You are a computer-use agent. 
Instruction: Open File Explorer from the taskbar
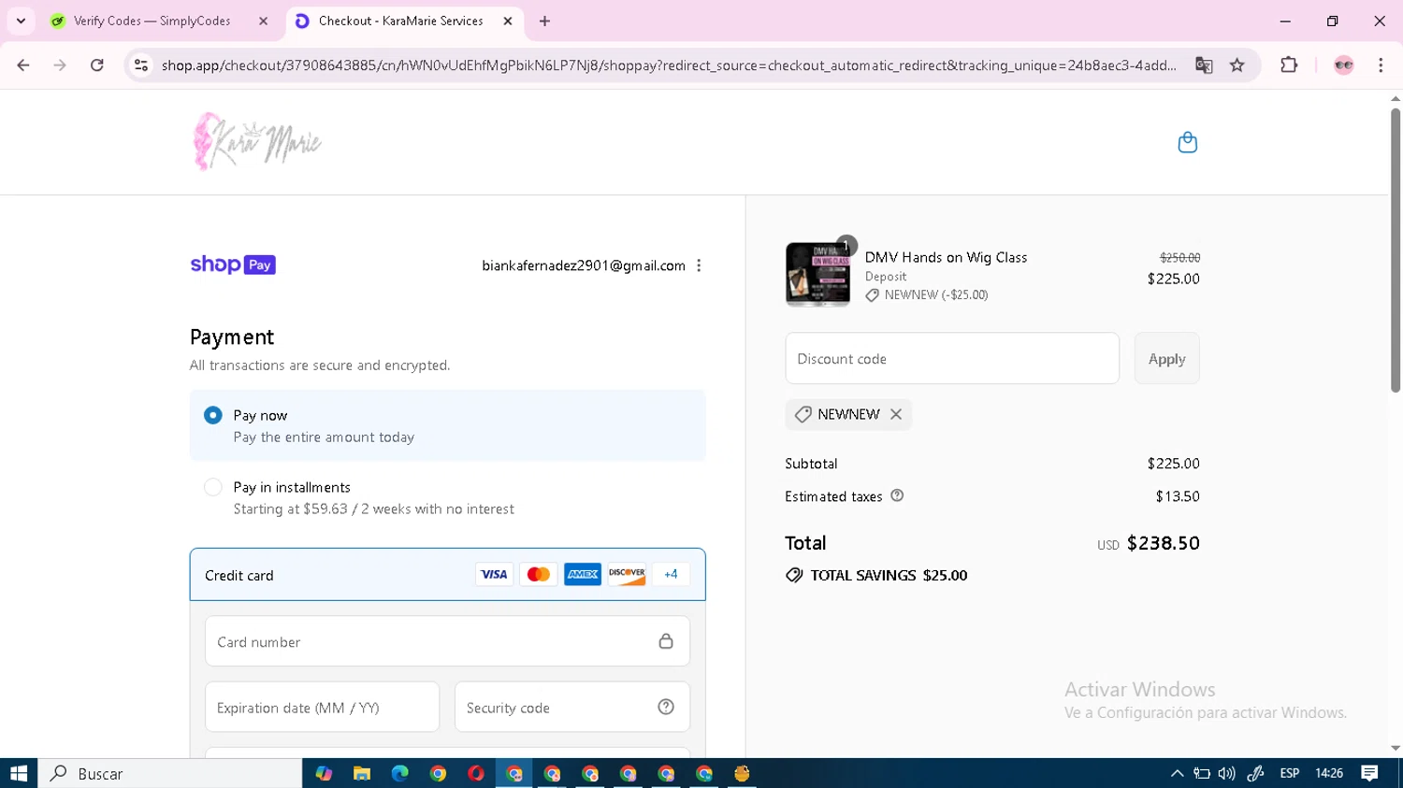[362, 773]
